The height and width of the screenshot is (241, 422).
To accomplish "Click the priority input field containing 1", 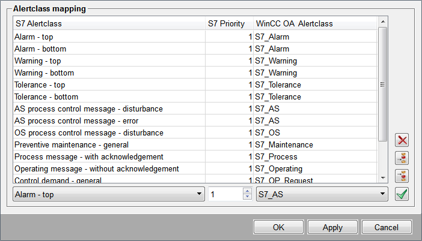I will pyautogui.click(x=225, y=194).
